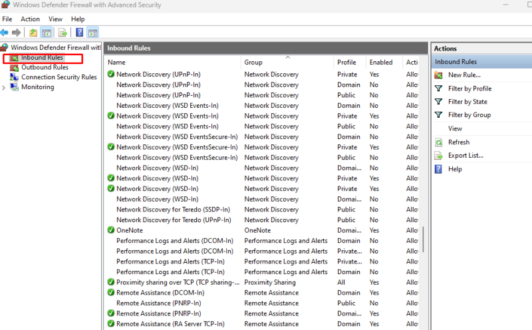Click green check of enabled Network Discovery (UPnP-In) rule

pyautogui.click(x=110, y=74)
